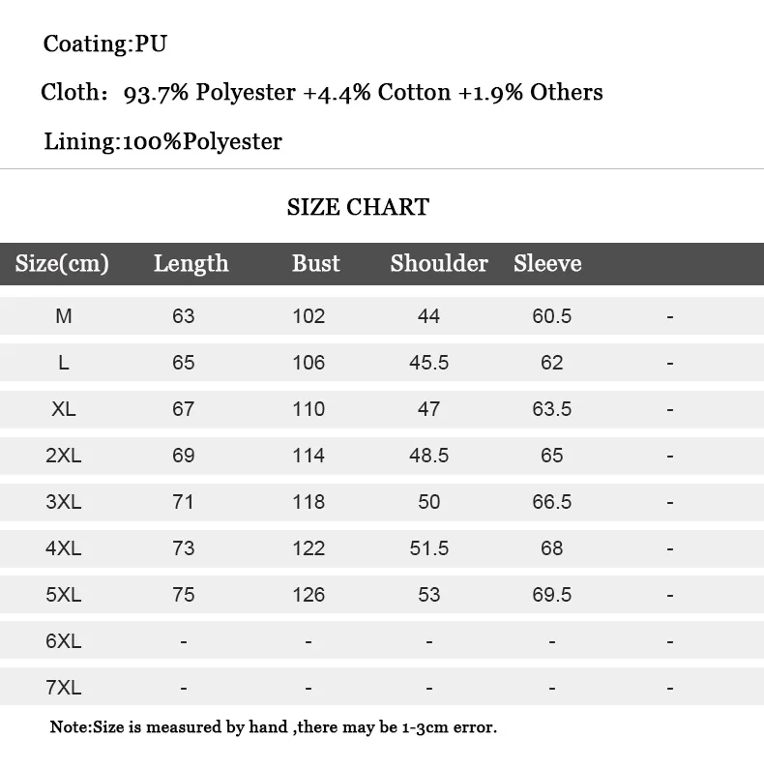Image resolution: width=764 pixels, height=768 pixels.
Task: Select the 7XL size row label
Action: point(64,688)
